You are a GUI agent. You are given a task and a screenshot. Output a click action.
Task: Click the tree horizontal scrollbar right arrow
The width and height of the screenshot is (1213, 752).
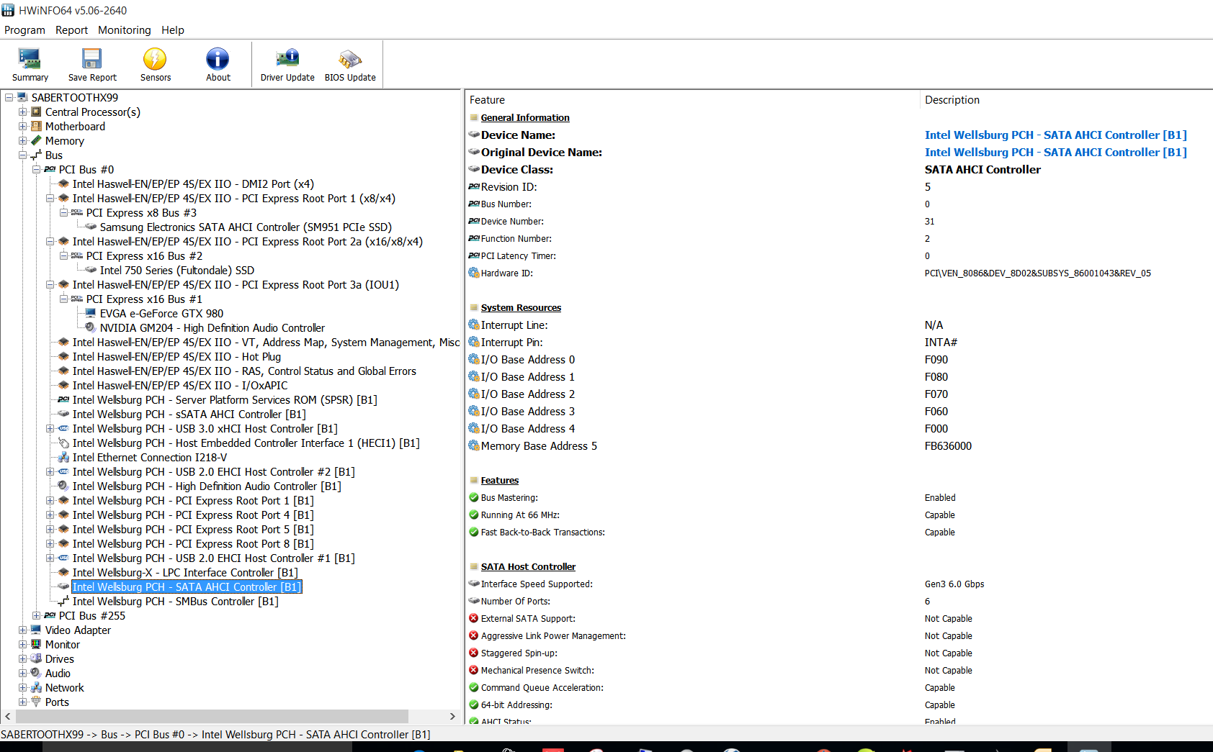452,717
